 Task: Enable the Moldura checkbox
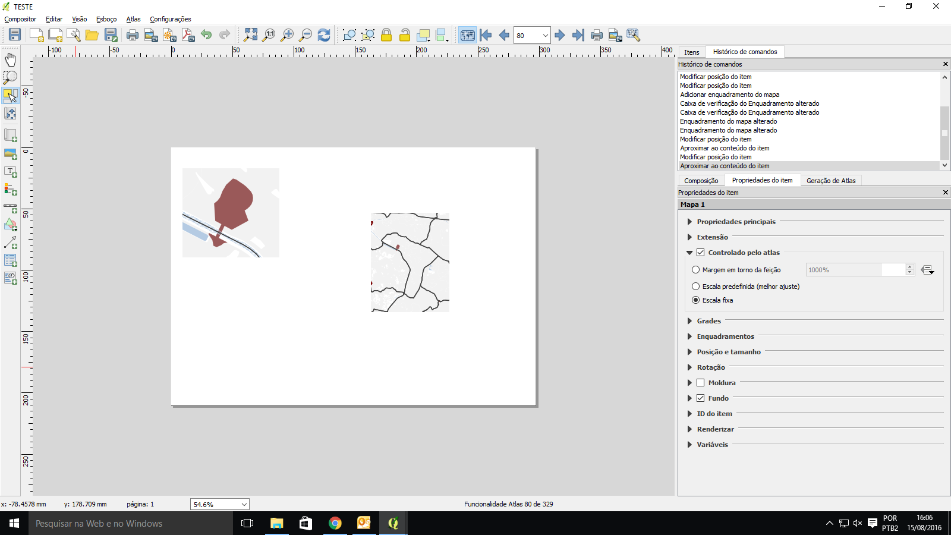[x=701, y=383]
